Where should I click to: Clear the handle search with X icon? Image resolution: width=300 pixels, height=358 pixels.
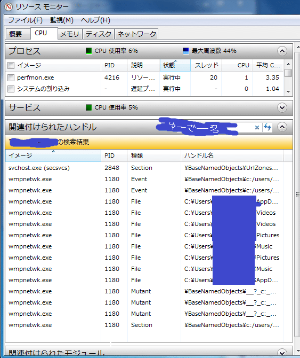pos(257,127)
